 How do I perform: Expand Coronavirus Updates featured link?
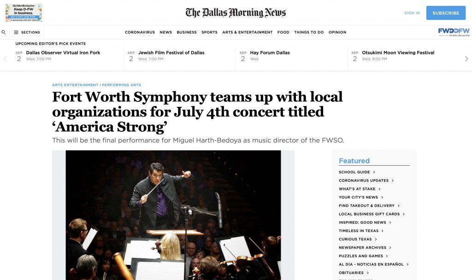tap(366, 181)
